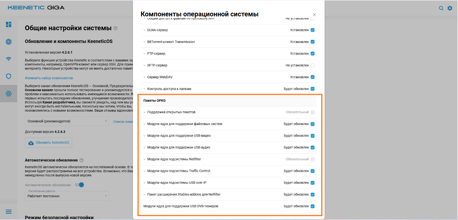
Task: Open the Расписание работы dropdown
Action: tap(67, 196)
